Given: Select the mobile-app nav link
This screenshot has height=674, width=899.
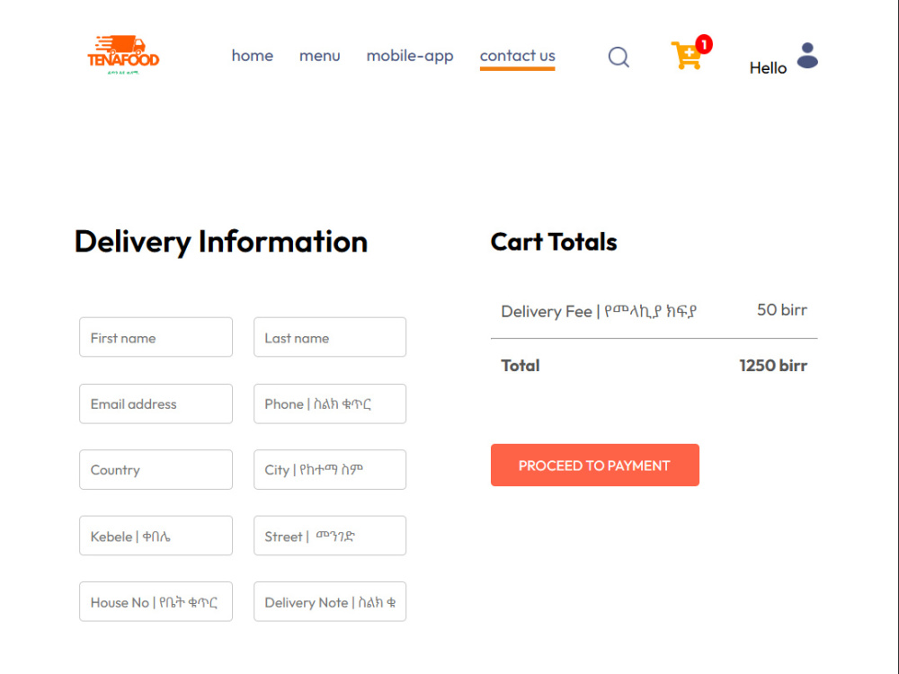Looking at the screenshot, I should click(410, 56).
